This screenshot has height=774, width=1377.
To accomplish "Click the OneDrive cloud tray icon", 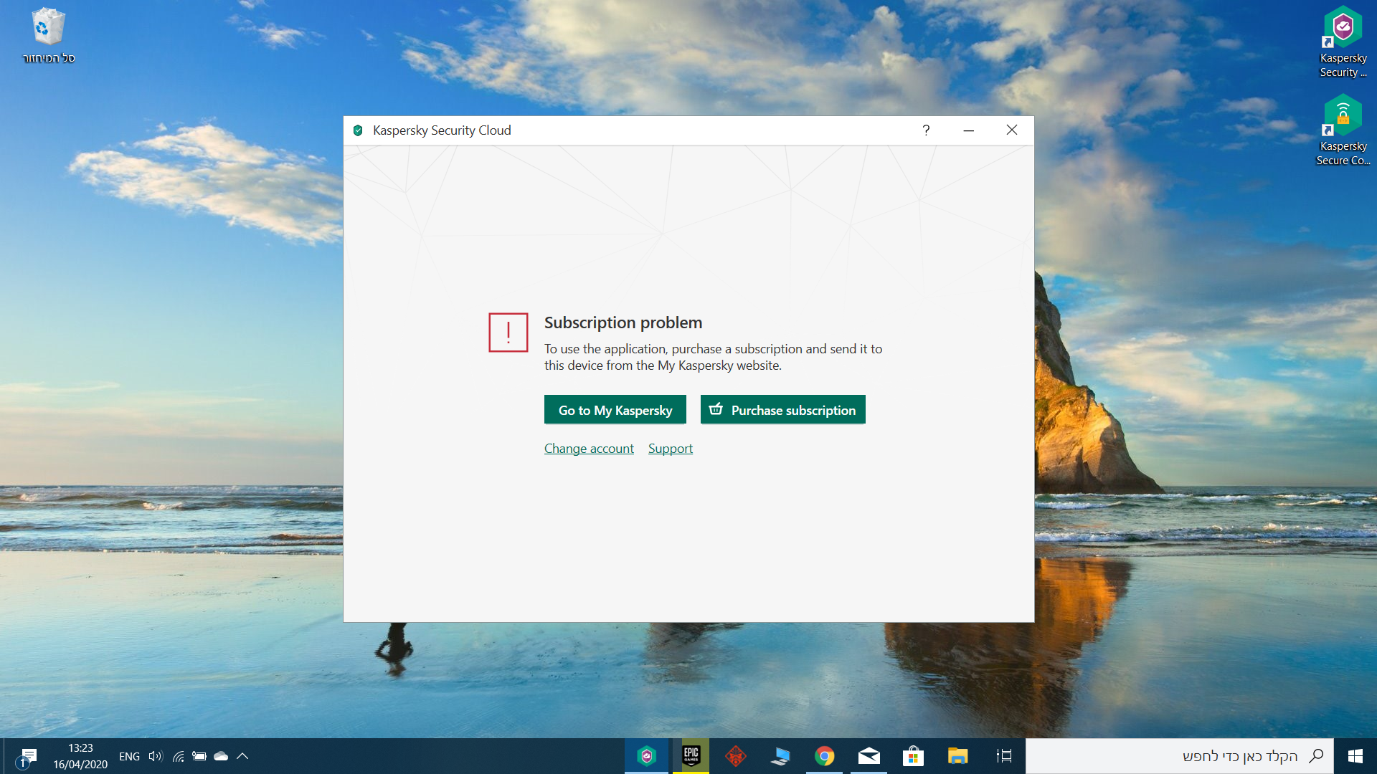I will (x=221, y=756).
